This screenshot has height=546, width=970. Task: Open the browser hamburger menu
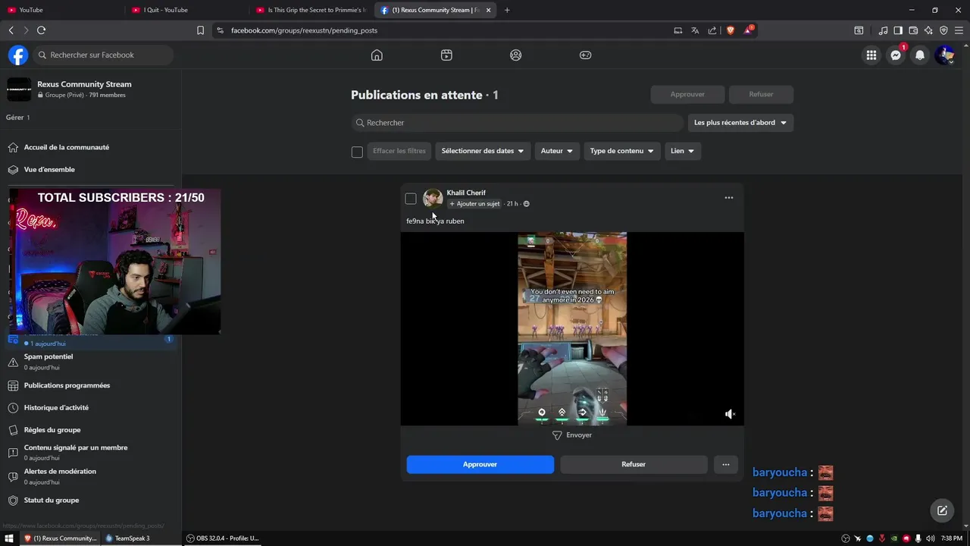pyautogui.click(x=959, y=30)
